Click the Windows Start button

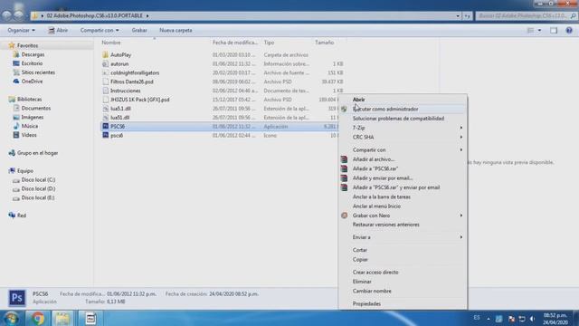(x=11, y=318)
